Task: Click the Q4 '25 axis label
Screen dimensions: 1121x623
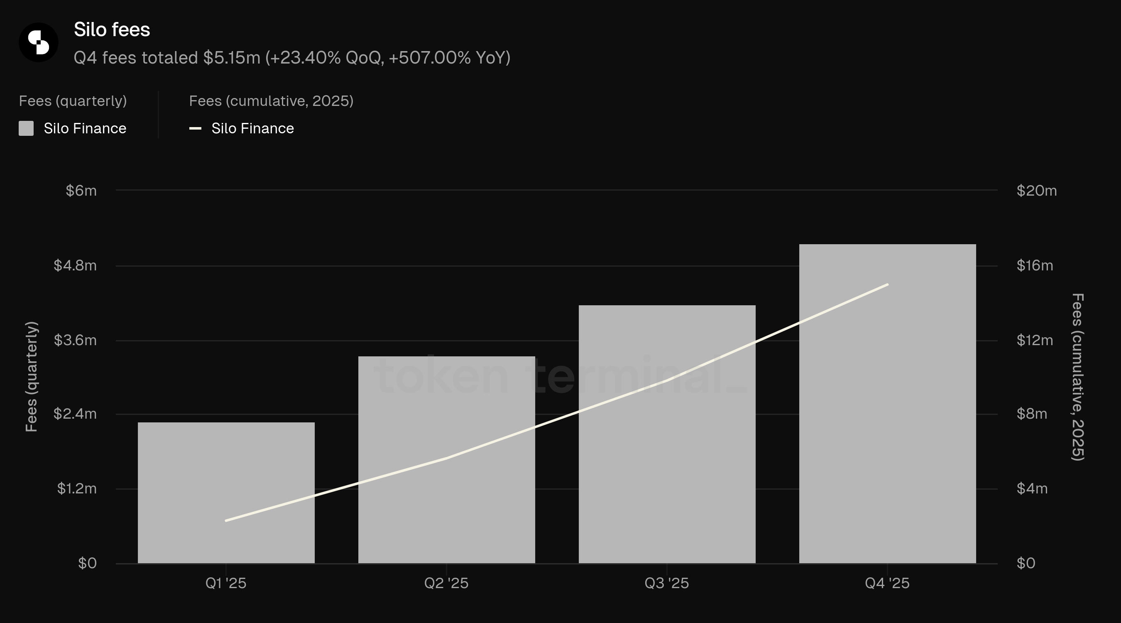Action: pyautogui.click(x=887, y=583)
